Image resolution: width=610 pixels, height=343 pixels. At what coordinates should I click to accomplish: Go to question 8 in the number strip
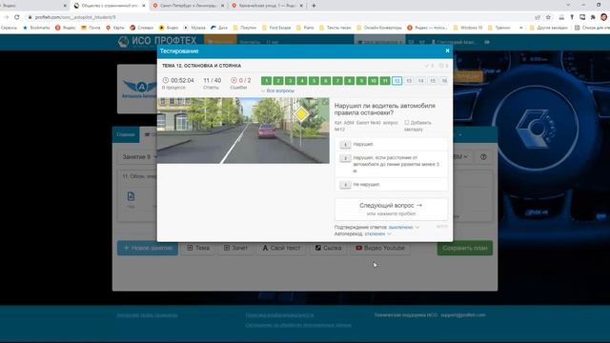pyautogui.click(x=350, y=80)
